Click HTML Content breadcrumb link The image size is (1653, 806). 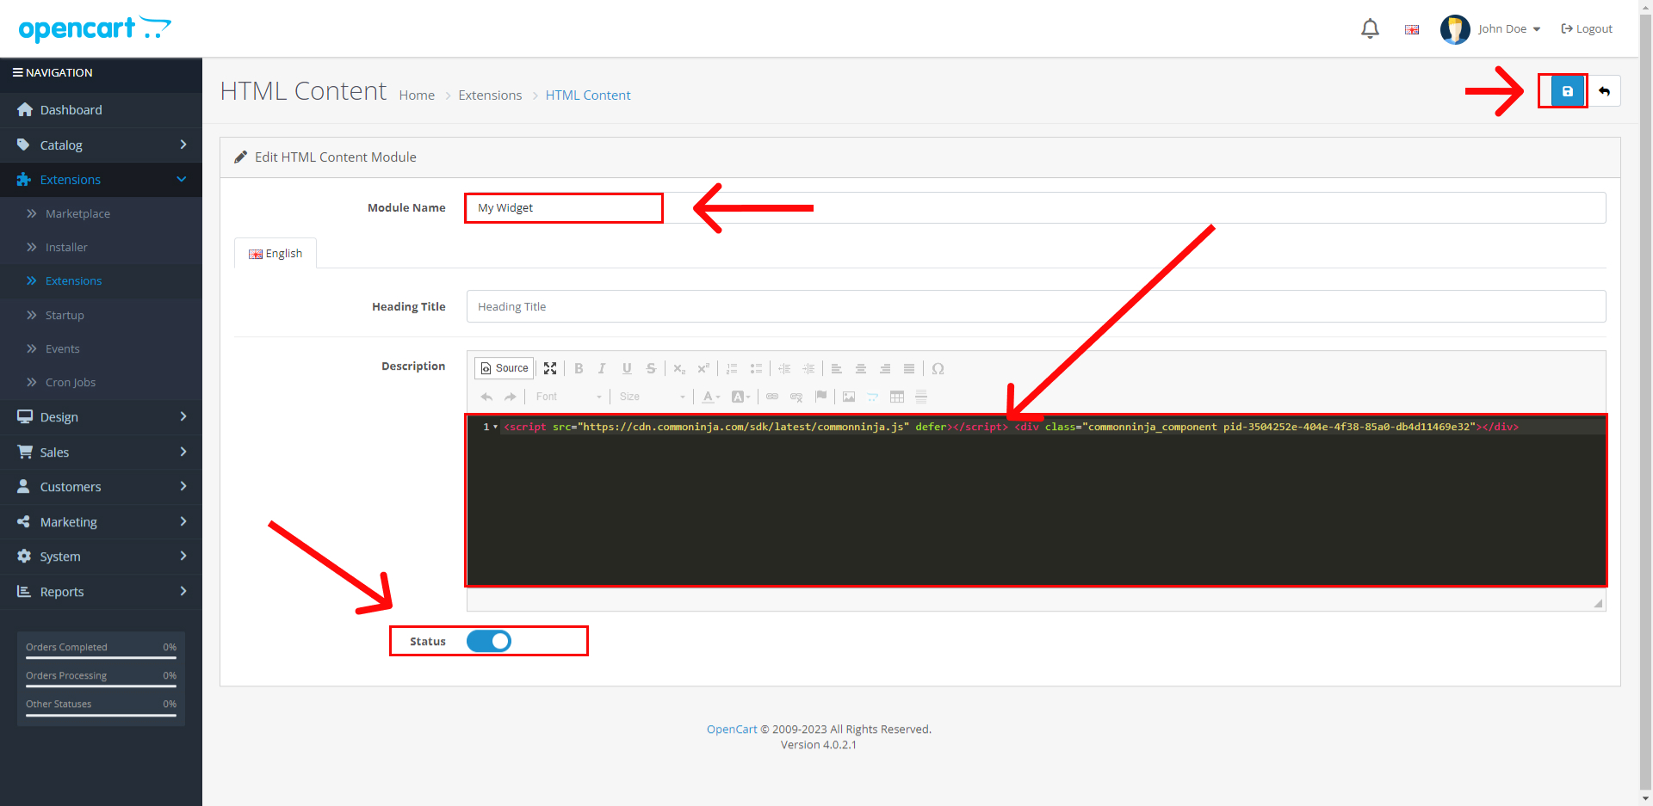[x=588, y=95]
